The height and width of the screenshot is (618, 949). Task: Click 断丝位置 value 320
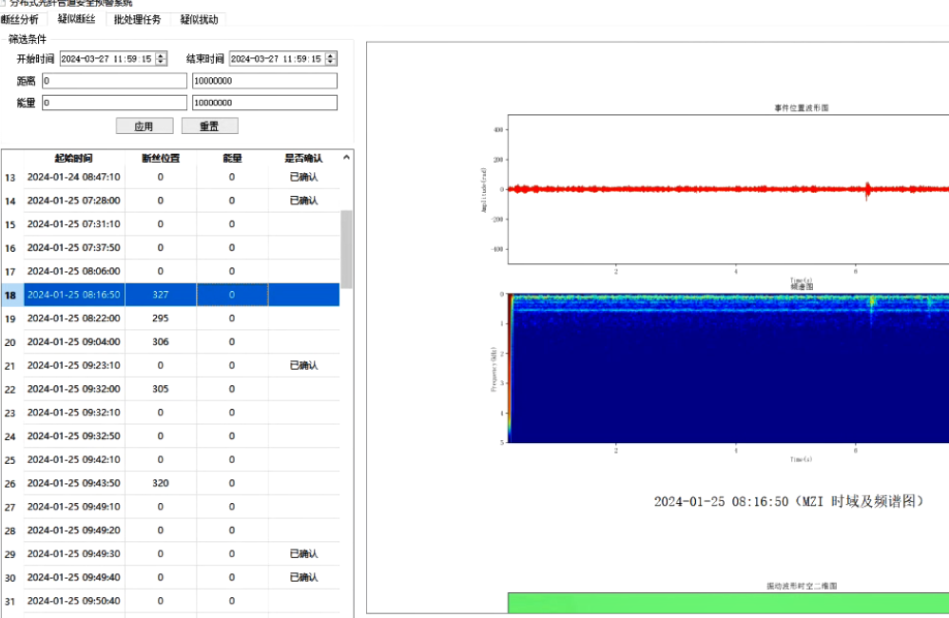pos(161,483)
